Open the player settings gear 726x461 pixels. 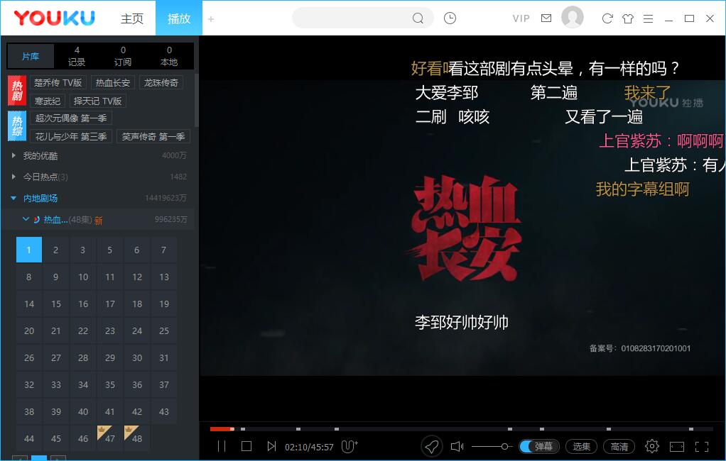click(652, 446)
